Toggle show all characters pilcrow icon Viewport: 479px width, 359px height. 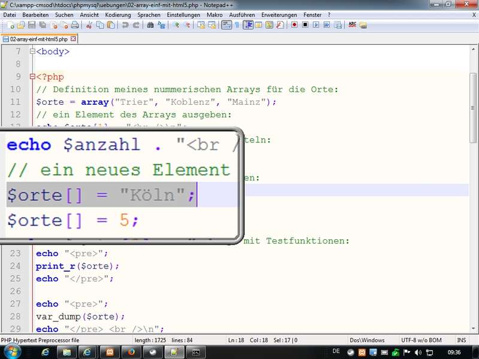(x=237, y=25)
